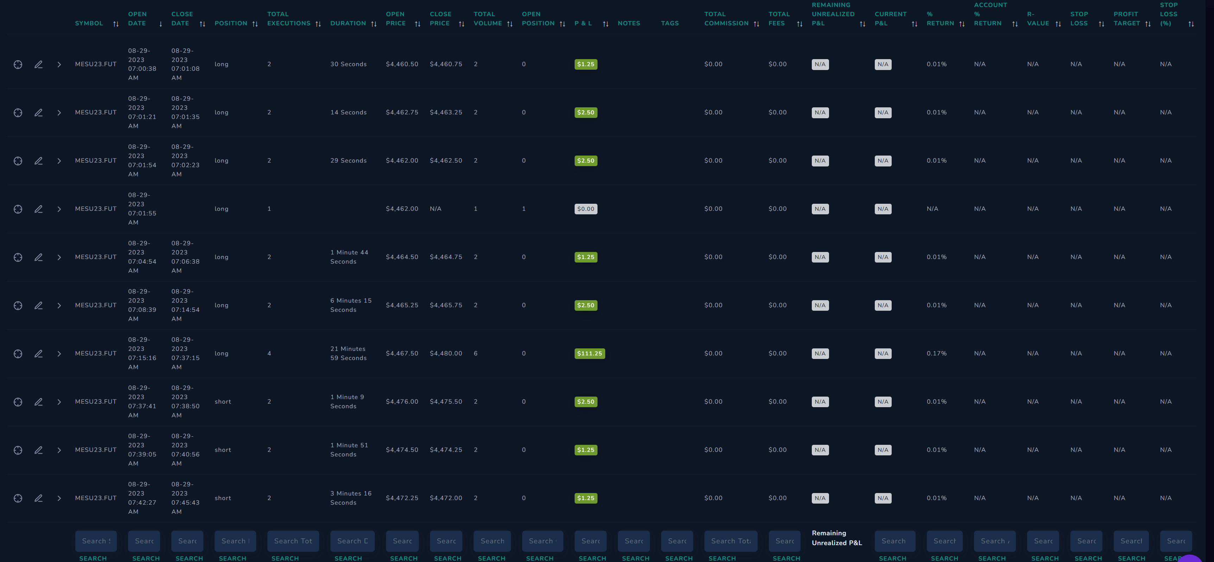Click target icon for $111.25 trade
1214x562 pixels.
(x=18, y=354)
